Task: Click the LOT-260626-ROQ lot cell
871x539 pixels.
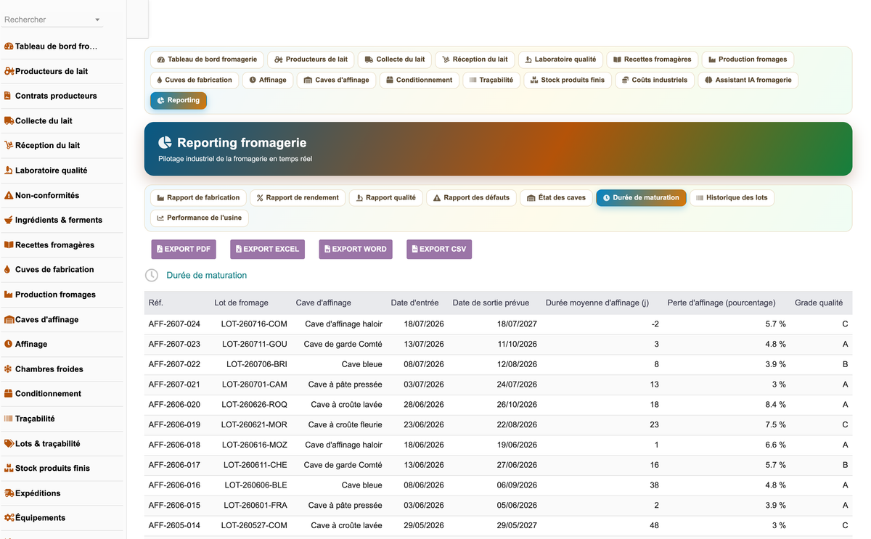Action: 255,405
